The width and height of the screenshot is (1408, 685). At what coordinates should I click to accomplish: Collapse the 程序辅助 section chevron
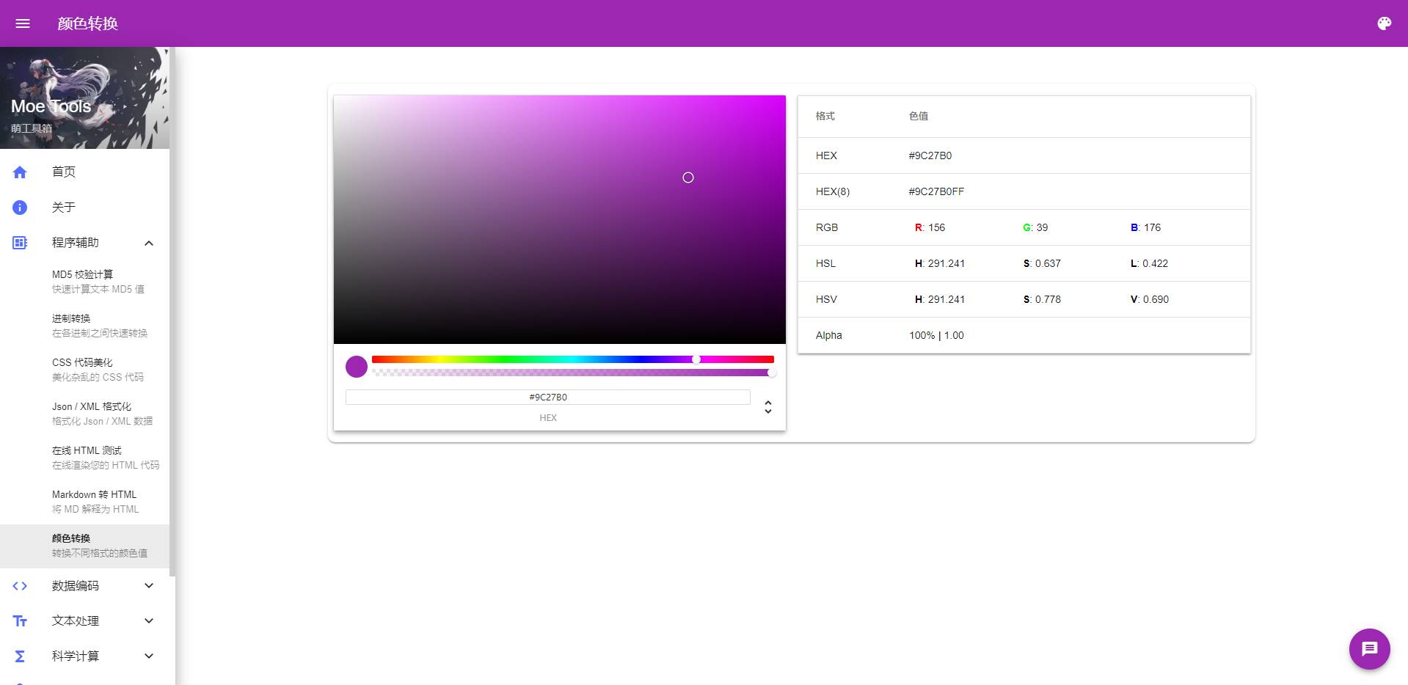click(x=149, y=243)
